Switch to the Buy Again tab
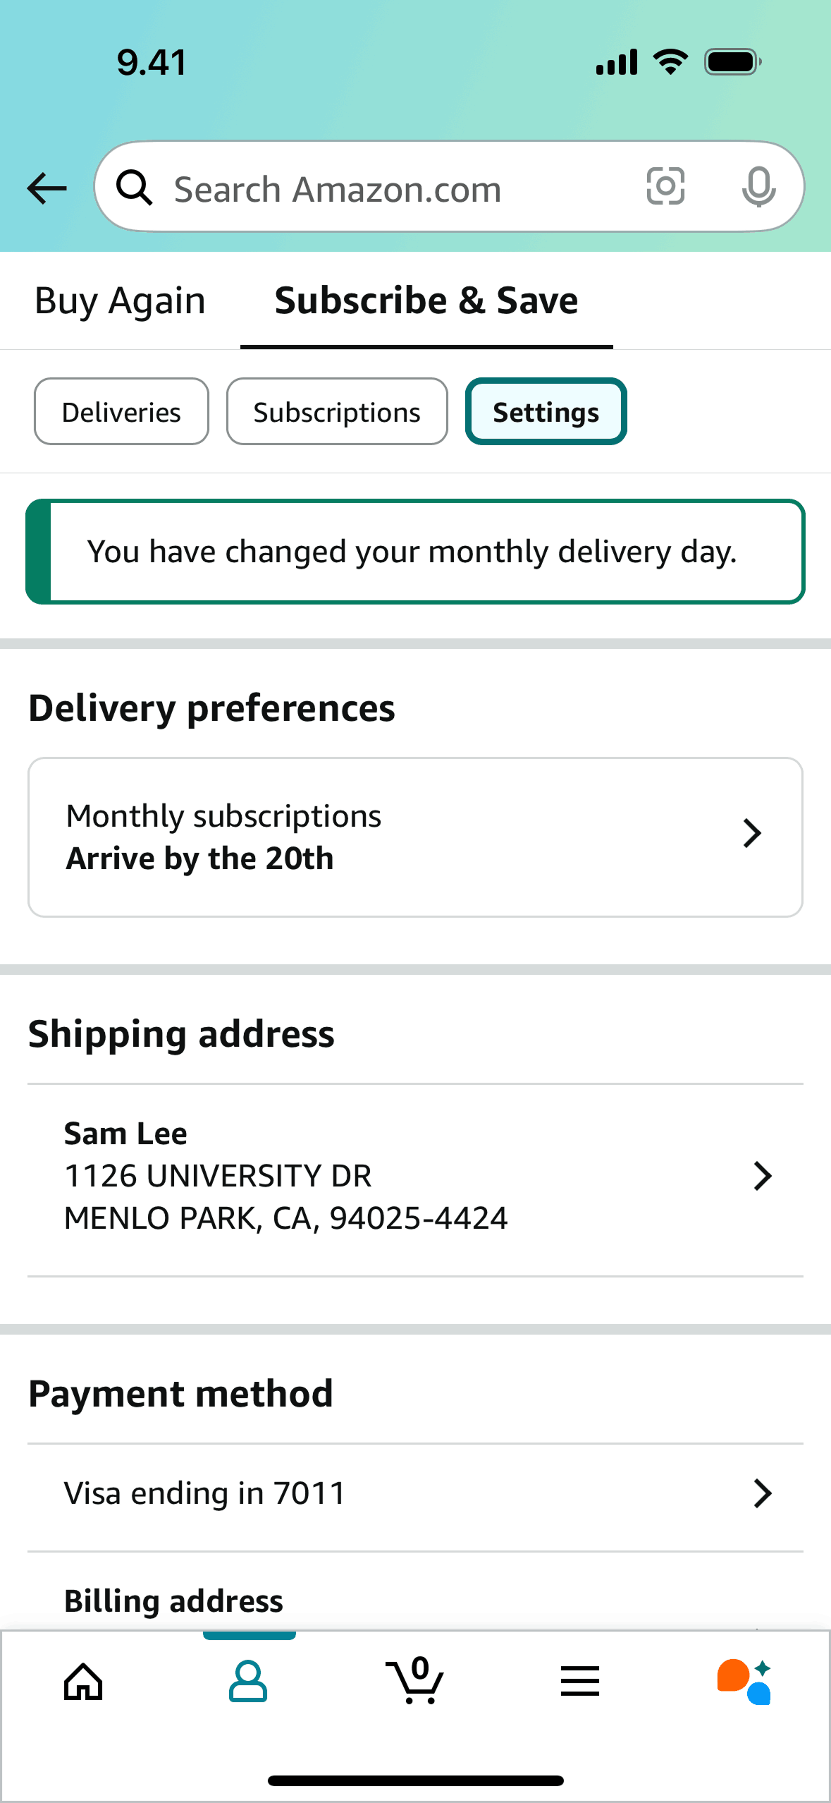The height and width of the screenshot is (1803, 831). point(120,301)
